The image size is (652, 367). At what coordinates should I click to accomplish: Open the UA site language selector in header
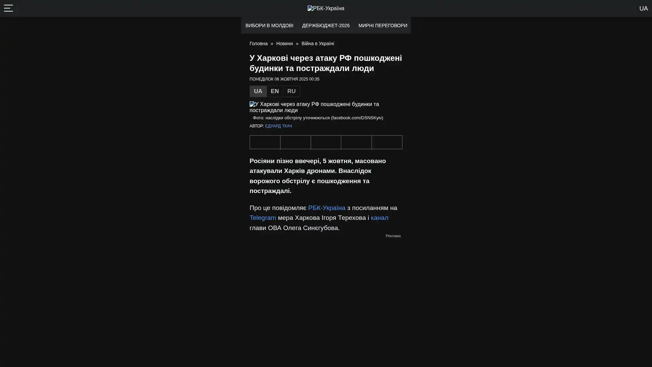pos(643,8)
